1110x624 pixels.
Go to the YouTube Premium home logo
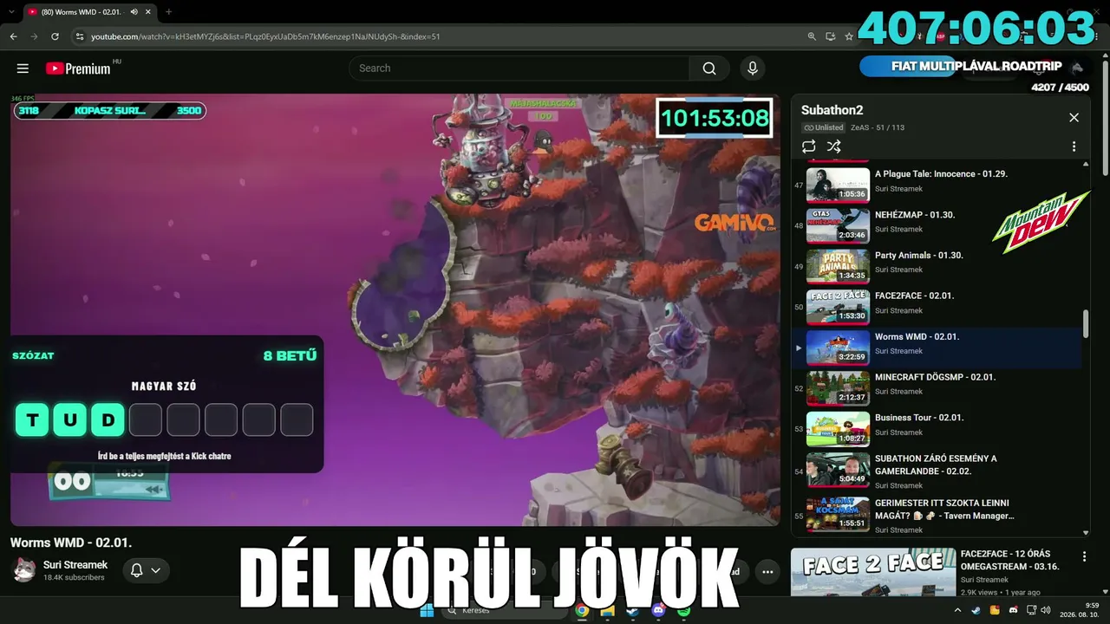coord(78,68)
